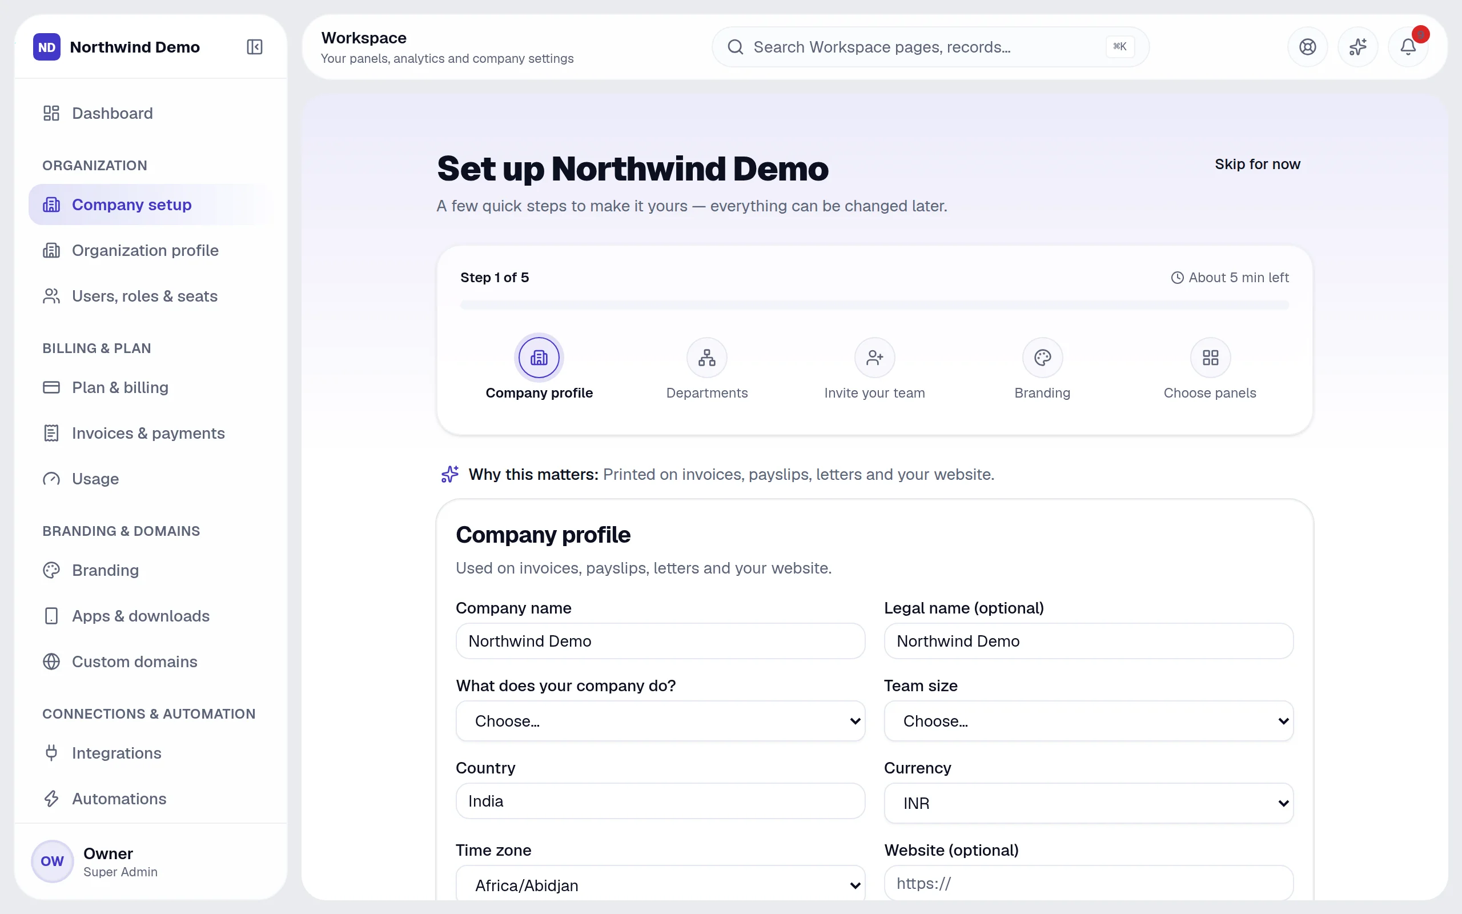Click the 'About 5 min left' text
The image size is (1462, 914).
pyautogui.click(x=1238, y=278)
